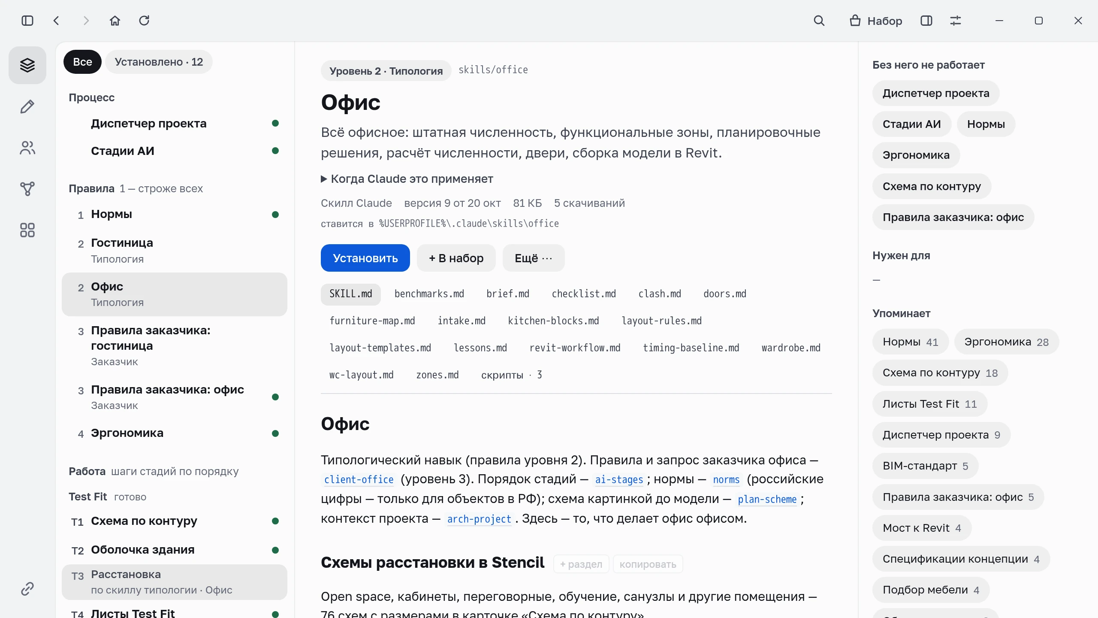
Task: Open the client-office link
Action: coord(359,480)
